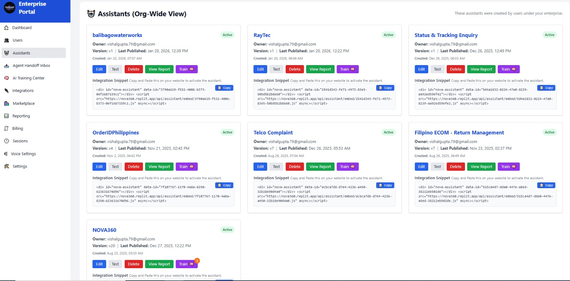Edit the OrderIDPhilippines assistant

[x=99, y=167]
